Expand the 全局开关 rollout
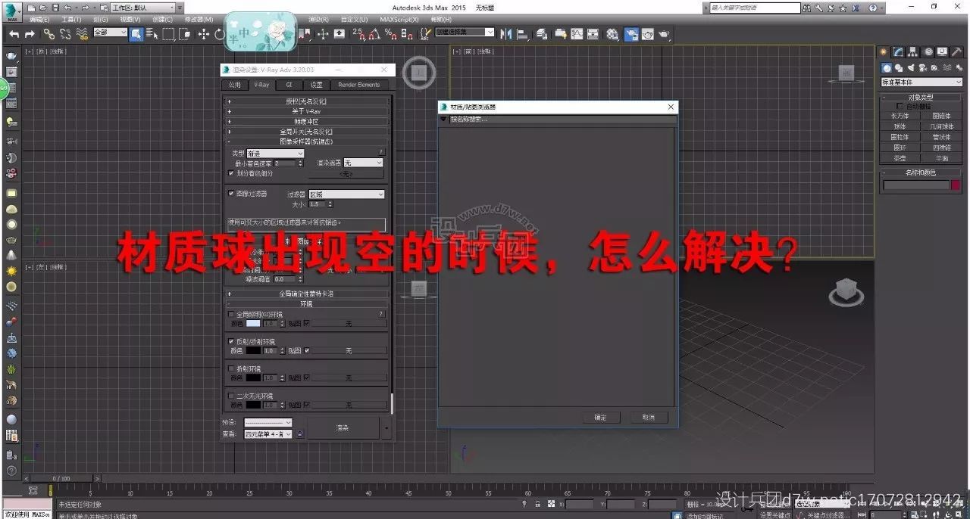 coord(307,132)
